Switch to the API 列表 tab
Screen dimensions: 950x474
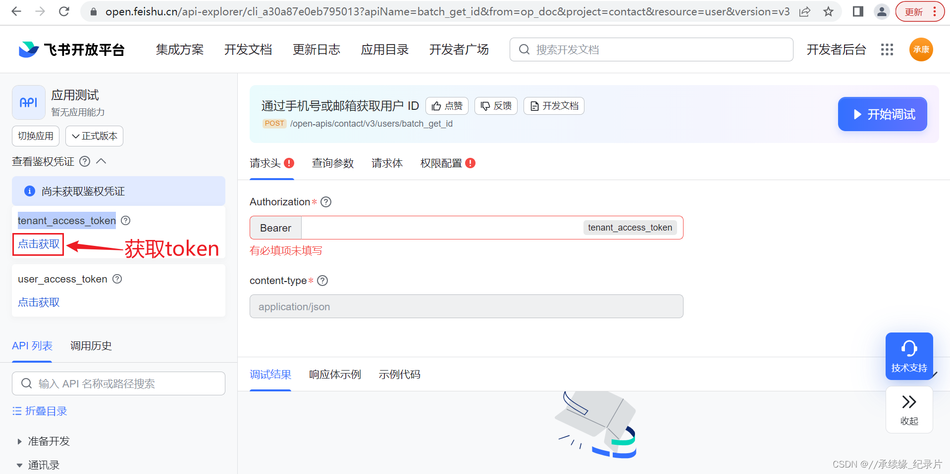tap(32, 346)
